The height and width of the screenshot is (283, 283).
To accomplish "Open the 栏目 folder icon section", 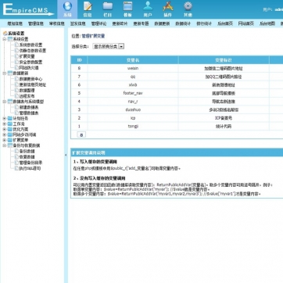I will (x=108, y=9).
